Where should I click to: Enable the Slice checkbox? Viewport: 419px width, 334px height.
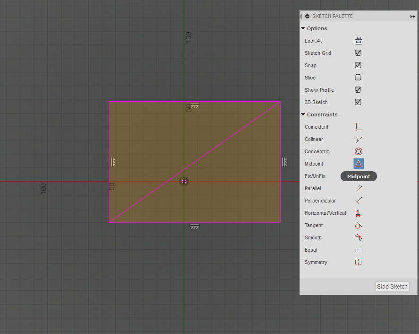(x=358, y=78)
